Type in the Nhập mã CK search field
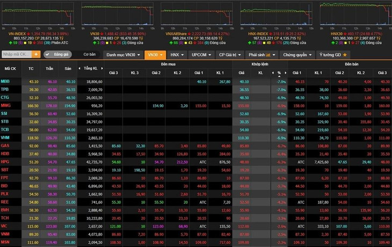 pyautogui.click(x=16, y=54)
